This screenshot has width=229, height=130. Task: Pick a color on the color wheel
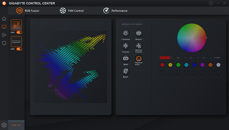(x=192, y=38)
